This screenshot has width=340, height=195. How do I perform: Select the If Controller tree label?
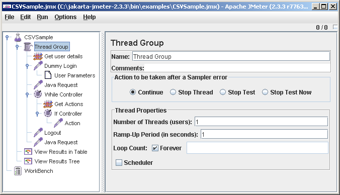coord(68,114)
